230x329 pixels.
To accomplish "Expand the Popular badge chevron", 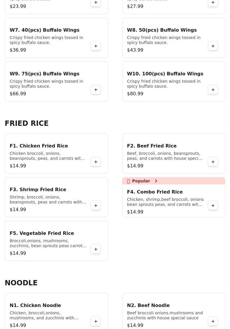I will coord(156,181).
